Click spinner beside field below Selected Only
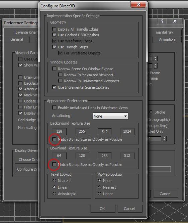 [164, 139]
